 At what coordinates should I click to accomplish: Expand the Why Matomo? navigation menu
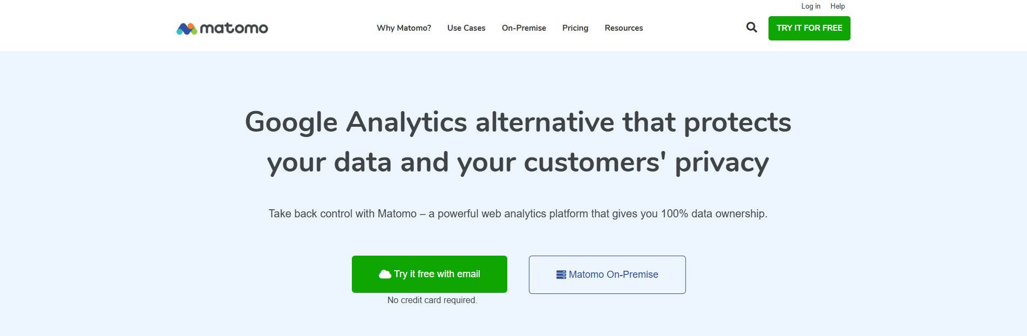(404, 28)
